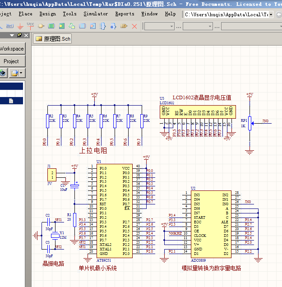Viewport: 282px width, 287px height.
Task: Open the Place menu
Action: pos(25,14)
